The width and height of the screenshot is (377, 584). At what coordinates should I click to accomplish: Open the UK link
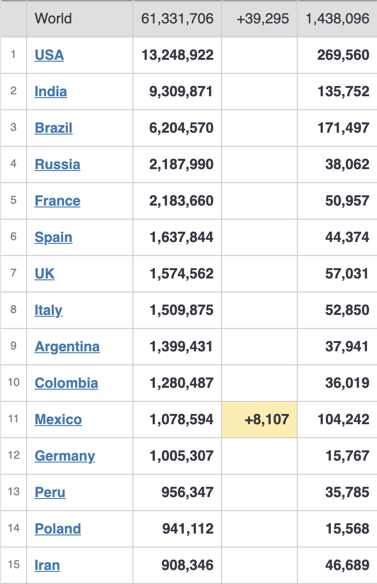[44, 274]
